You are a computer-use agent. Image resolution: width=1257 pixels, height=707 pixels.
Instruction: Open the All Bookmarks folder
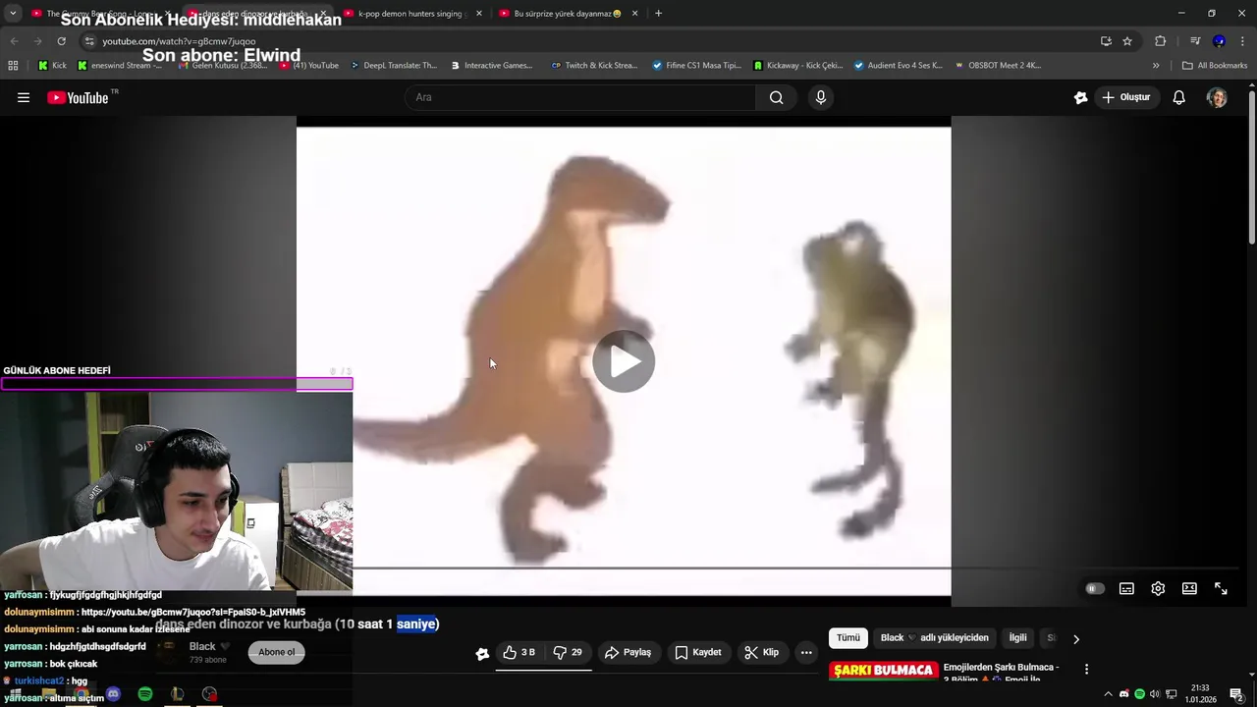pos(1215,66)
